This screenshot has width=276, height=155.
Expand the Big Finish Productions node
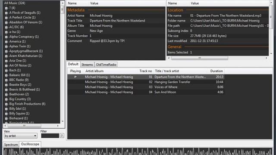coord(6,104)
